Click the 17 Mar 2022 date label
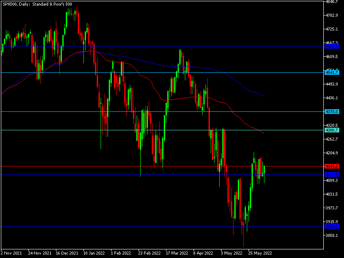Viewport: 344px width, 258px height. coord(177,253)
